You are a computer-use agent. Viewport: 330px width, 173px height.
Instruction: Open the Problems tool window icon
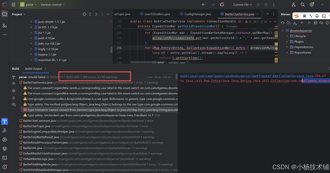tap(4, 167)
